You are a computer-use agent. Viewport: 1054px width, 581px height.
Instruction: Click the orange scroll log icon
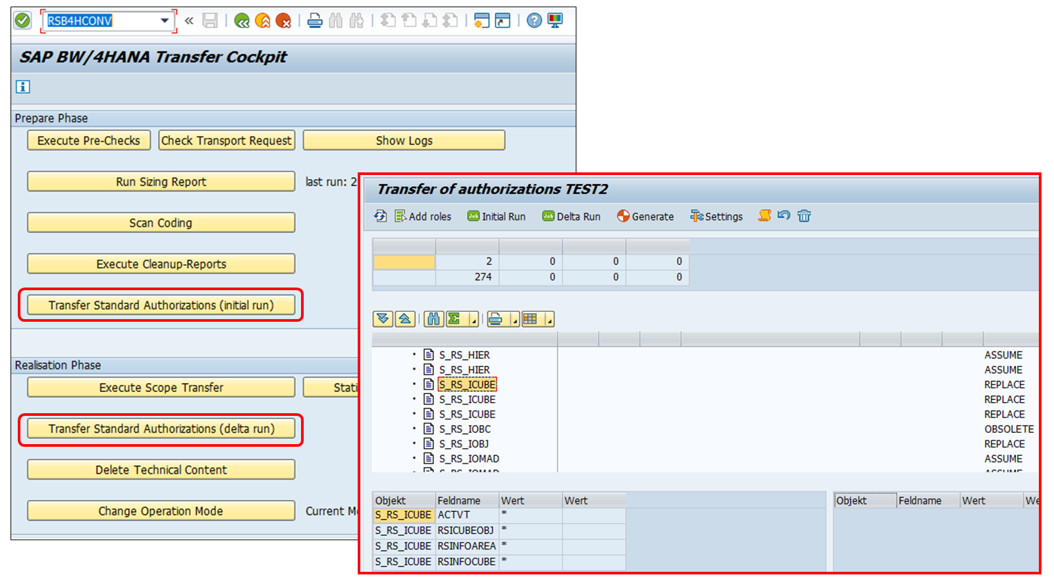(764, 215)
